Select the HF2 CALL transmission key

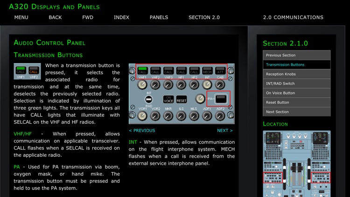194,70
